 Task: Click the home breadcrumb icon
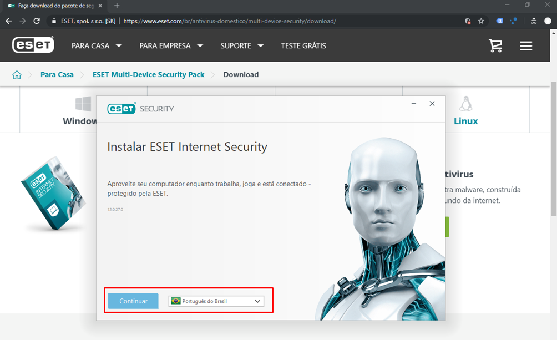[x=17, y=75]
